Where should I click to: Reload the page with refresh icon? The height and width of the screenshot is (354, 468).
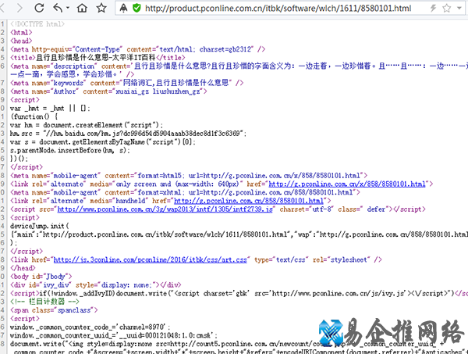tap(39, 8)
